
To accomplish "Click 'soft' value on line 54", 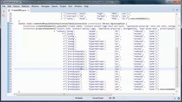I will tap(152, 84).
